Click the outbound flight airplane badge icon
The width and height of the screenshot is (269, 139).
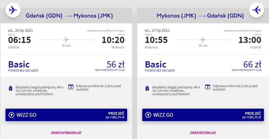[x=13, y=10]
